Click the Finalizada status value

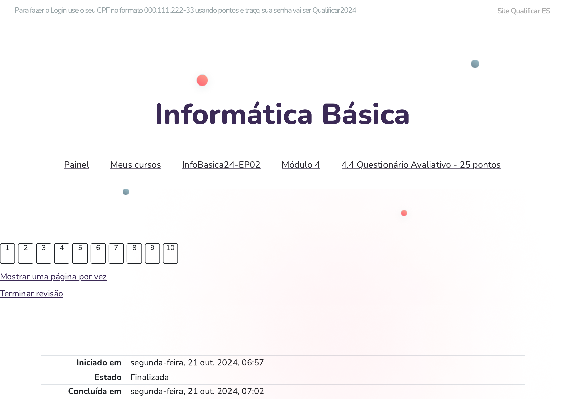tap(149, 377)
